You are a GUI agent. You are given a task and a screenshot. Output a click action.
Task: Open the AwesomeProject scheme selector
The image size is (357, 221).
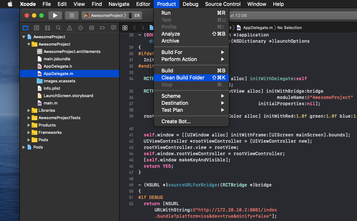coord(104,15)
